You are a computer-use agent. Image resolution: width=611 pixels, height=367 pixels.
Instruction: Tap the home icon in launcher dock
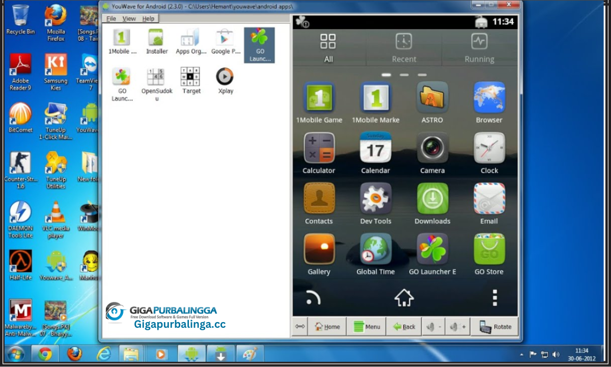pyautogui.click(x=404, y=297)
